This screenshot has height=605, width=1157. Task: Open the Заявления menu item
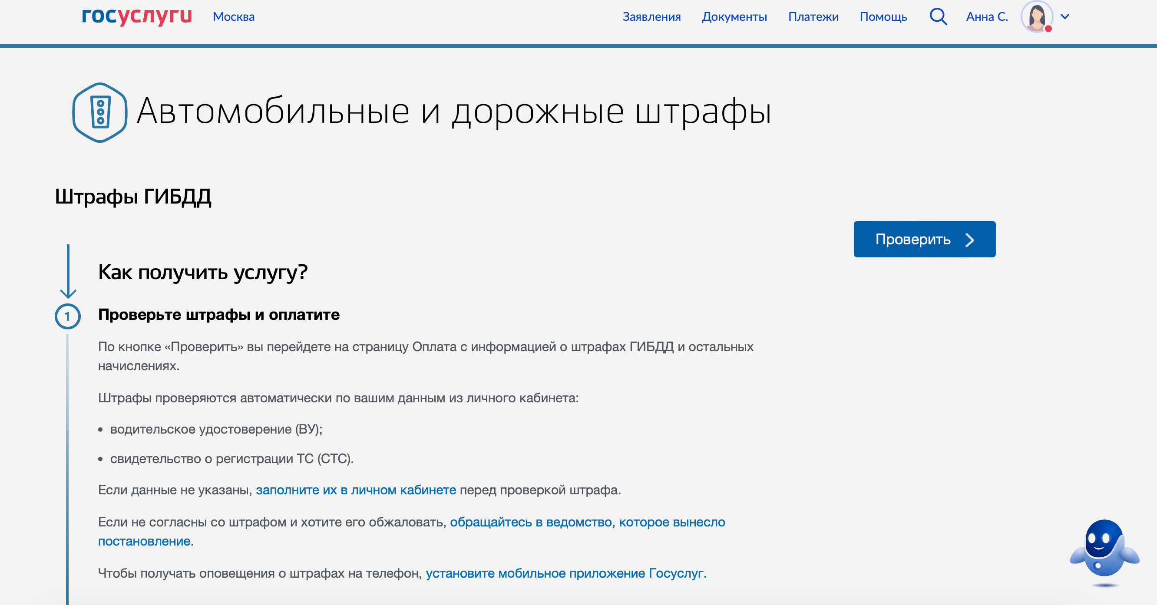click(651, 16)
